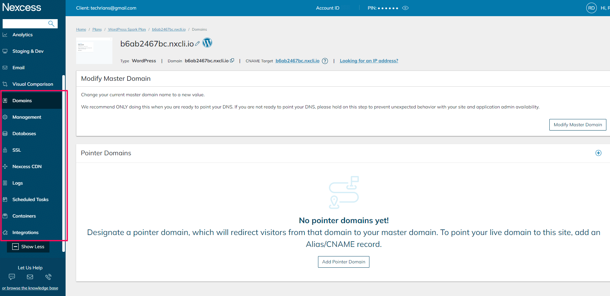Click the site preview thumbnail

pos(94,51)
